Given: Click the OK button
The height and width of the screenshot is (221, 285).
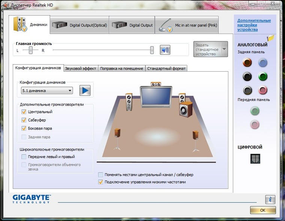Looking at the screenshot, I should (263, 210).
